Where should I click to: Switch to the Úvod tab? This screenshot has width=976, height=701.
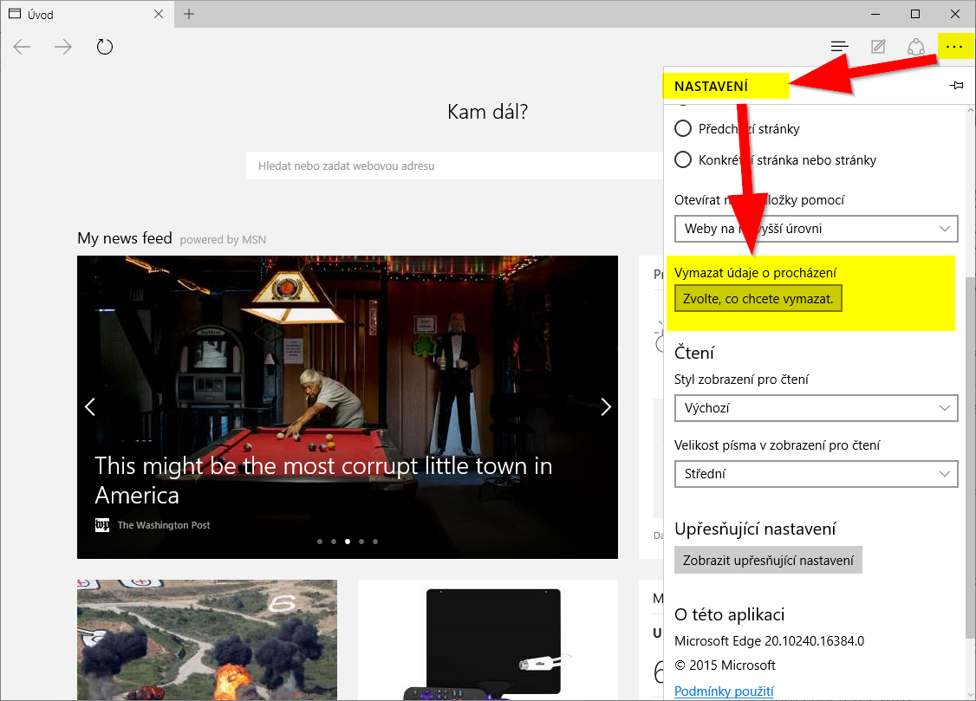point(88,14)
